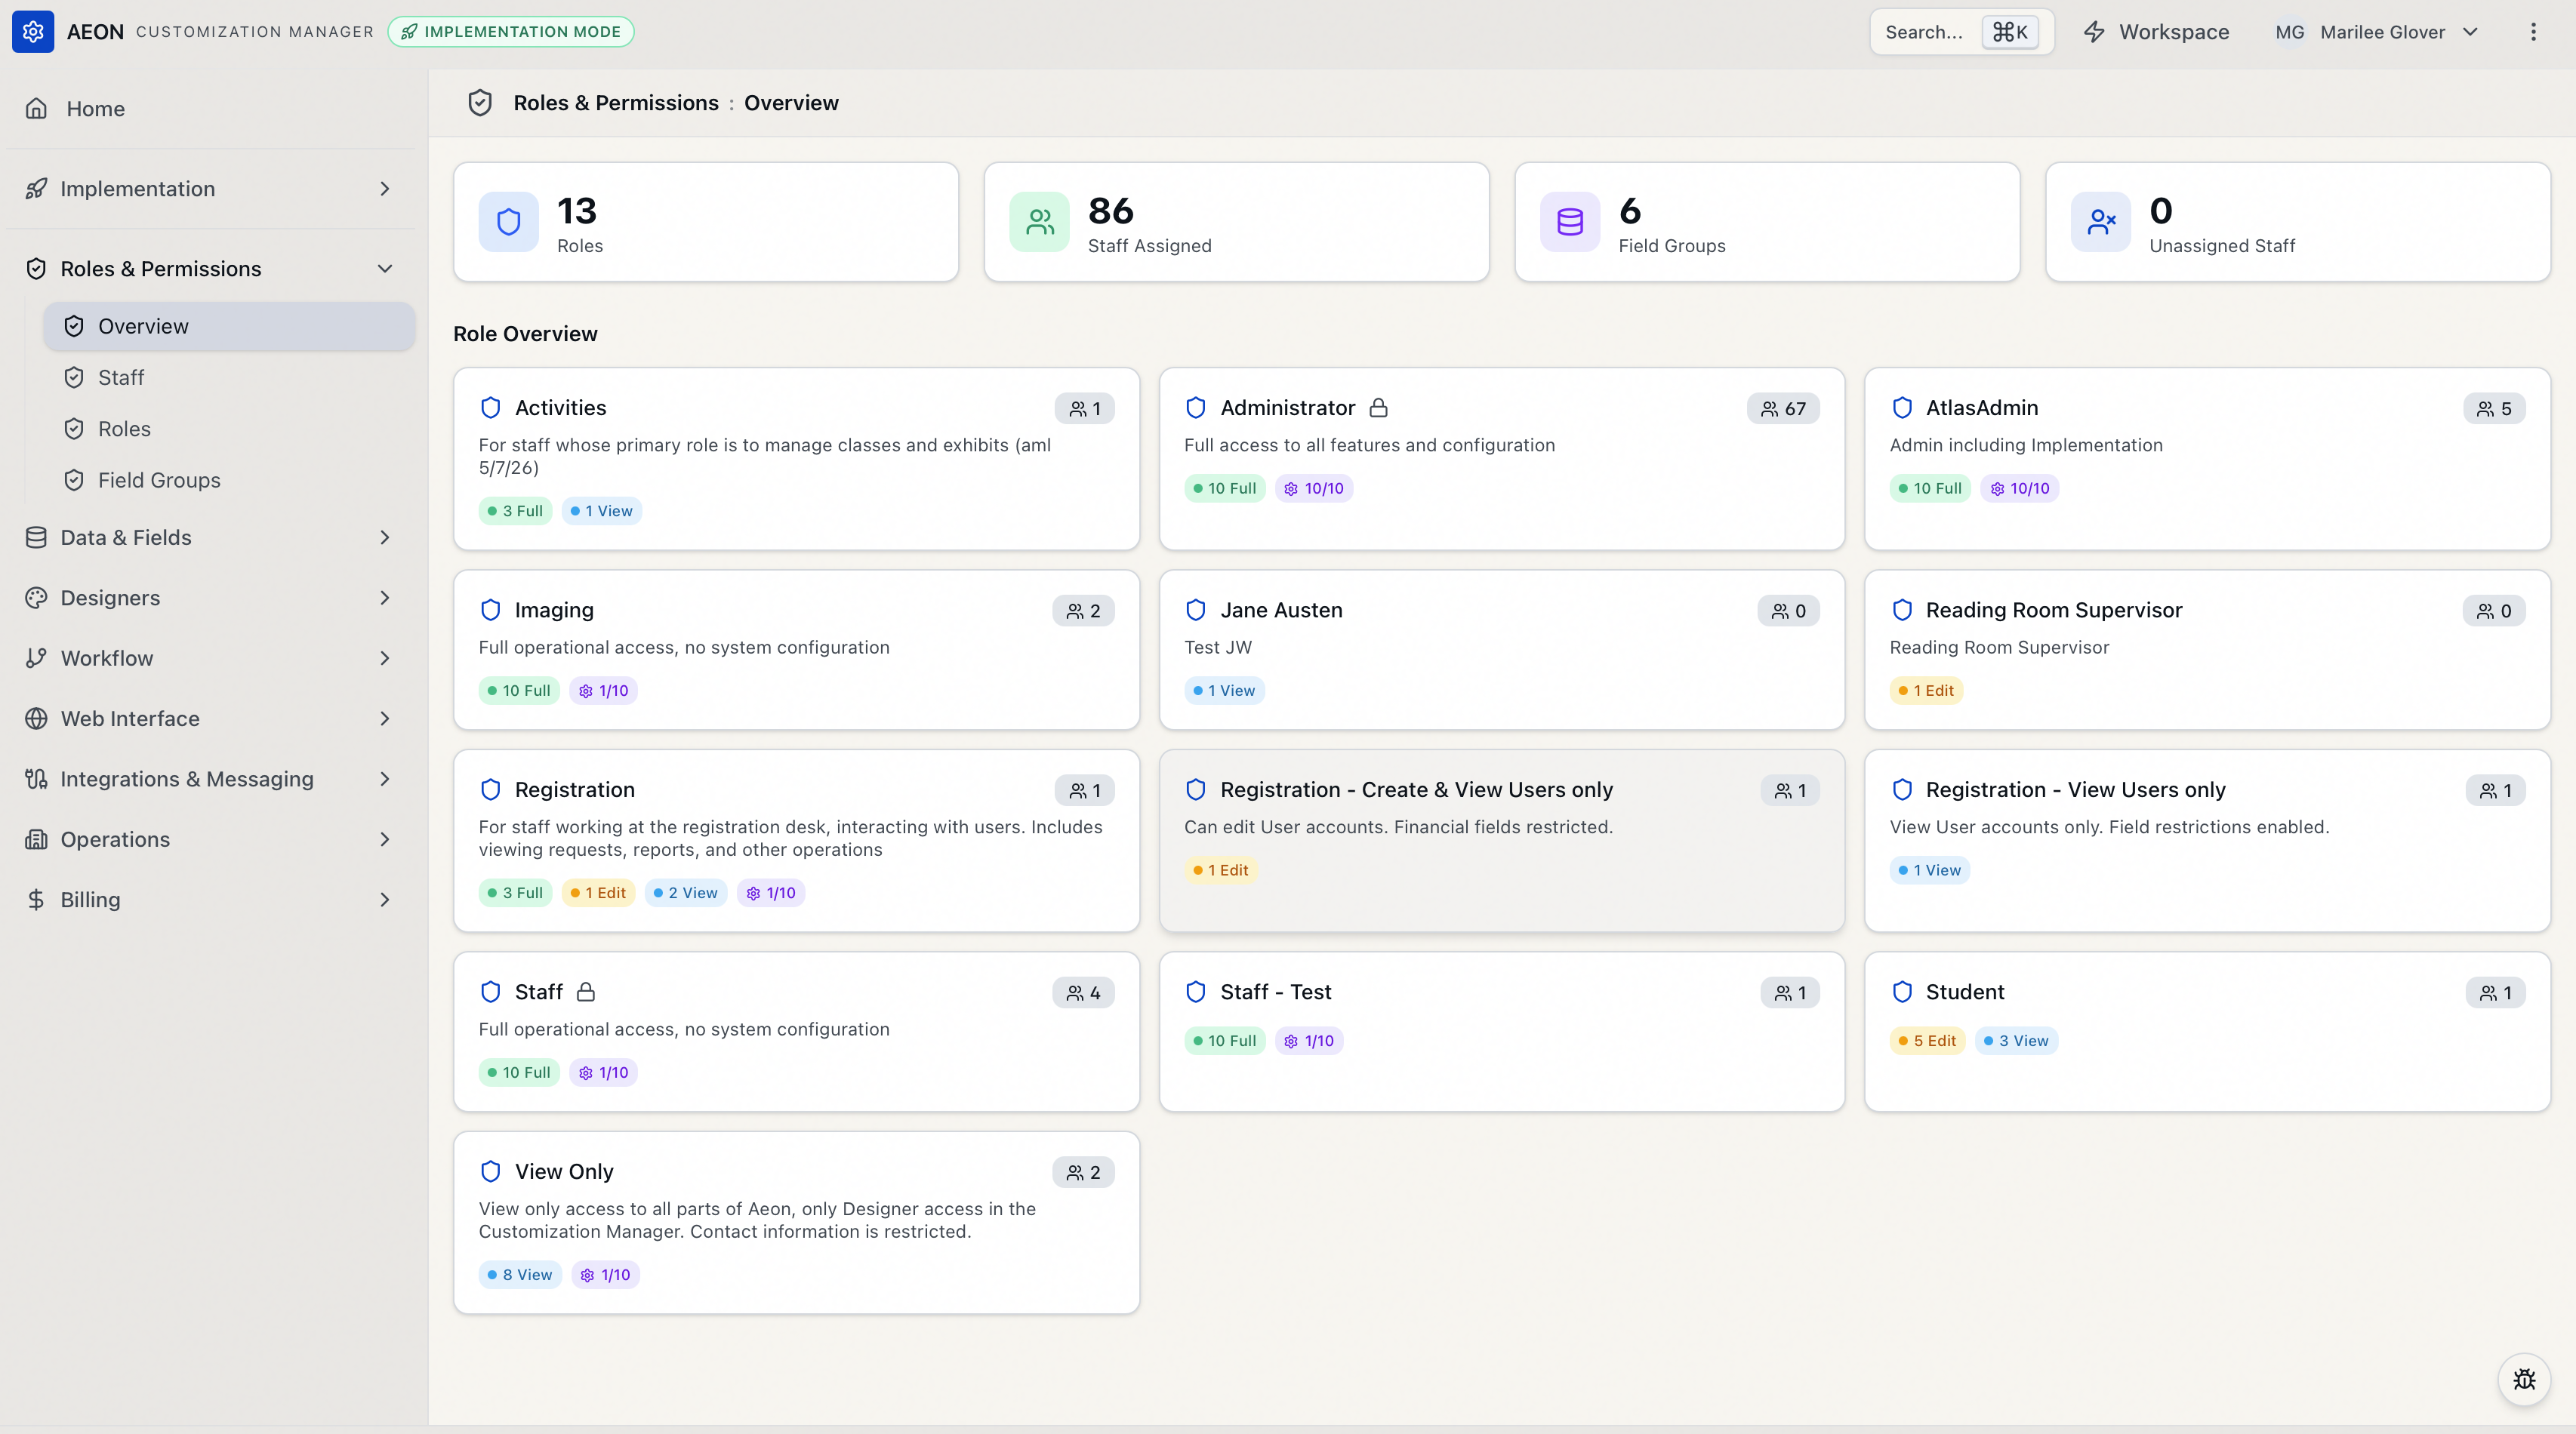The width and height of the screenshot is (2576, 1434).
Task: Click the View Only role shield icon
Action: (x=491, y=1172)
